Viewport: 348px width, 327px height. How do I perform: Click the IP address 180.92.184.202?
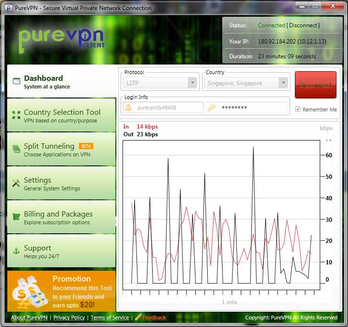click(277, 42)
